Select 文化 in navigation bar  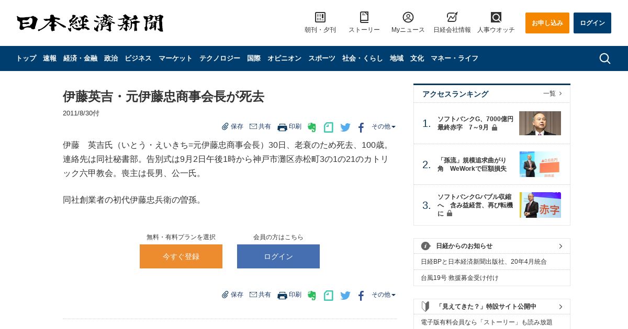pyautogui.click(x=417, y=58)
